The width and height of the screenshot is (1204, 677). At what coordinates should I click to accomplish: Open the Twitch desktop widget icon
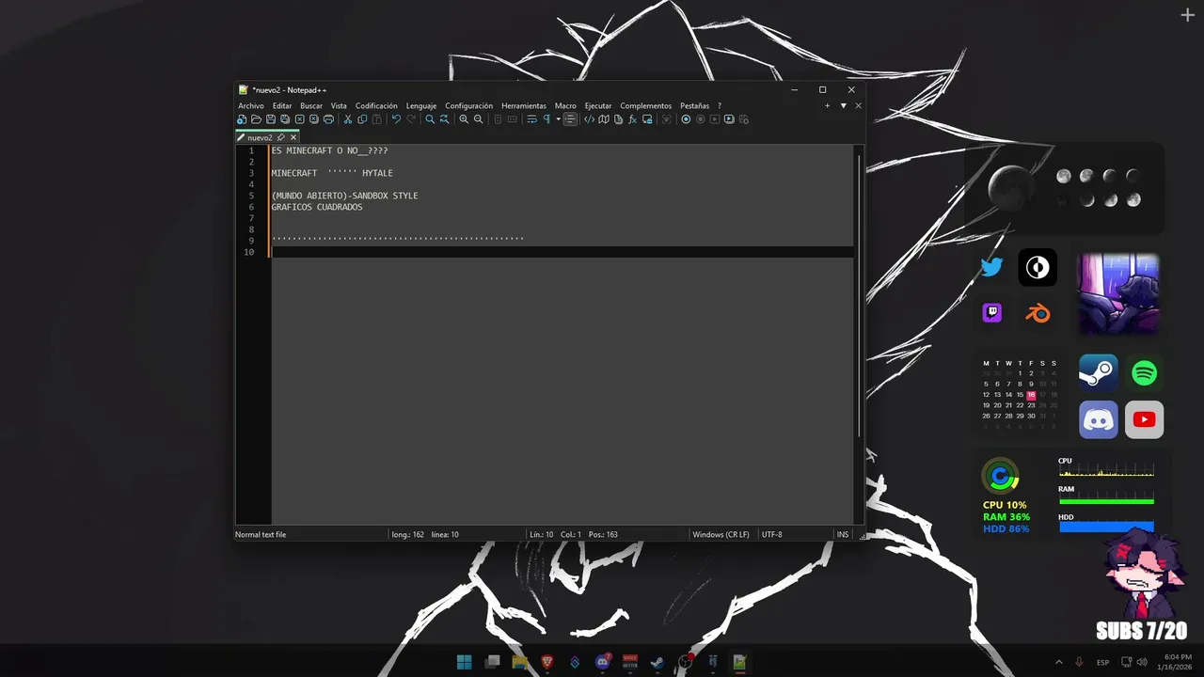(x=991, y=313)
